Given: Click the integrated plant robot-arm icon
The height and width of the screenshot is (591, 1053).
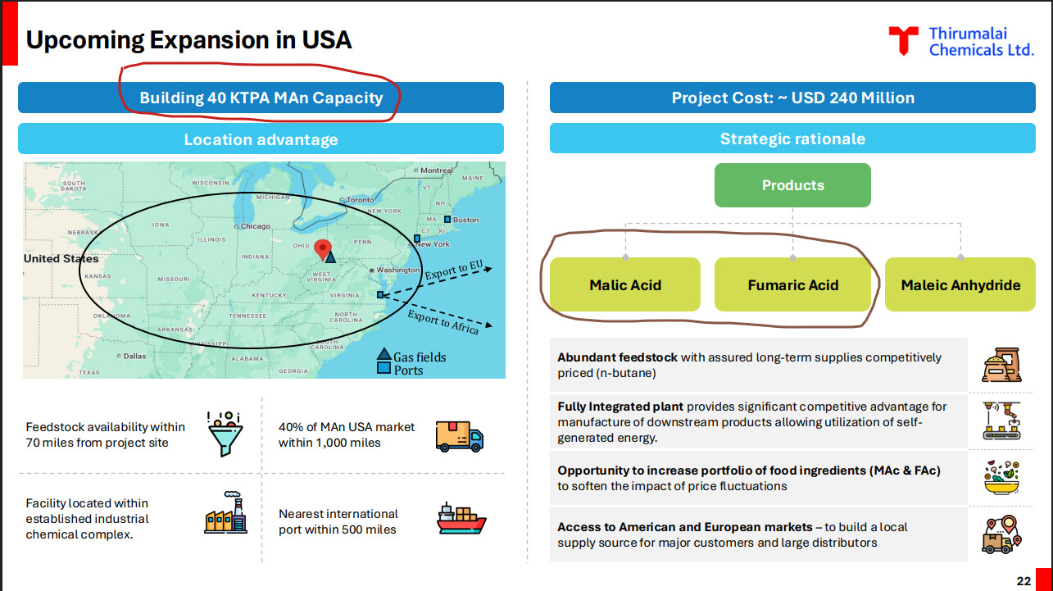Looking at the screenshot, I should (x=1001, y=421).
